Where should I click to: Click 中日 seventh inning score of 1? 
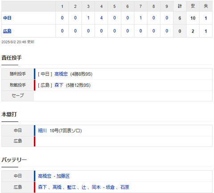(x=140, y=18)
